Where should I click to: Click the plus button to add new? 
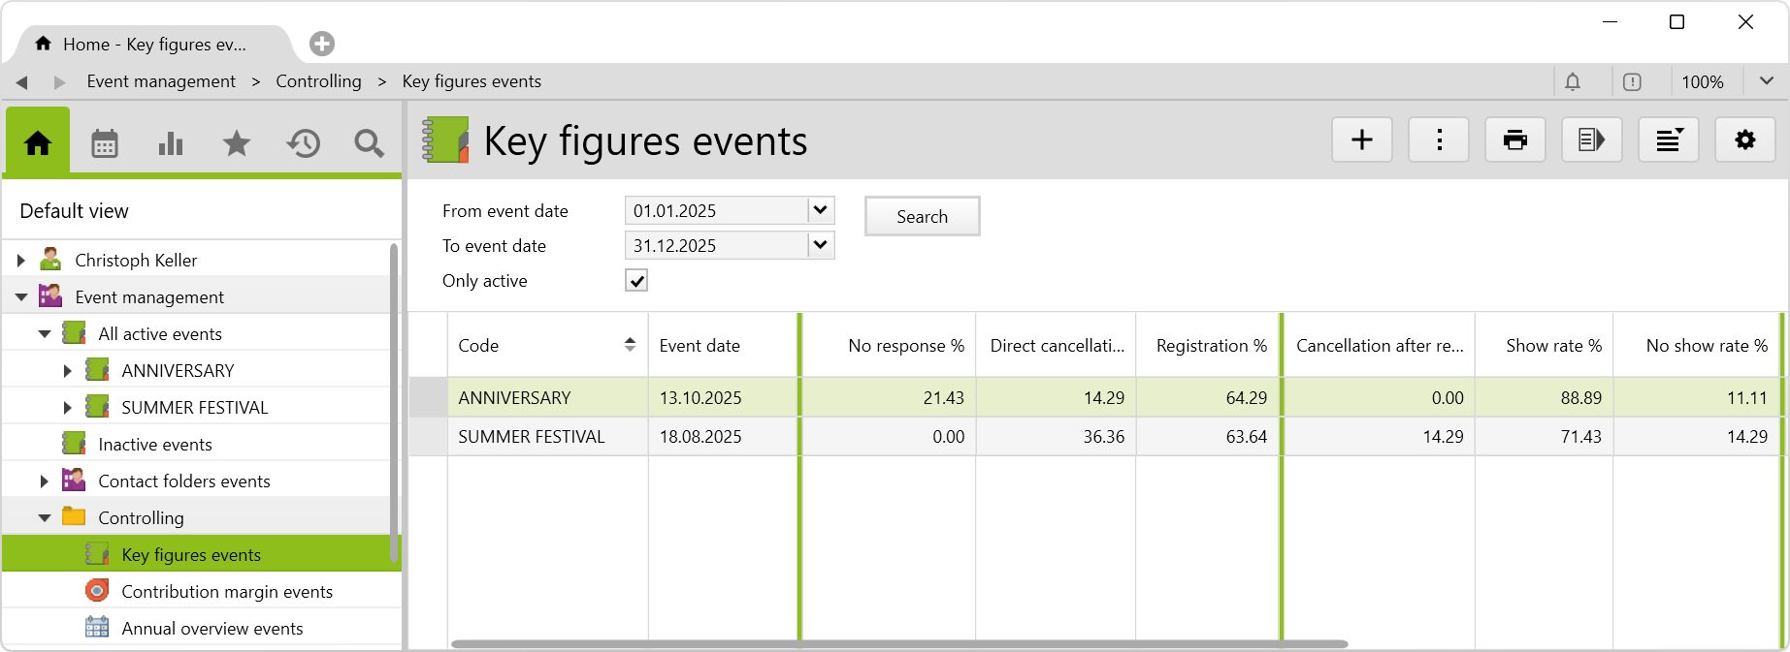click(x=1361, y=140)
